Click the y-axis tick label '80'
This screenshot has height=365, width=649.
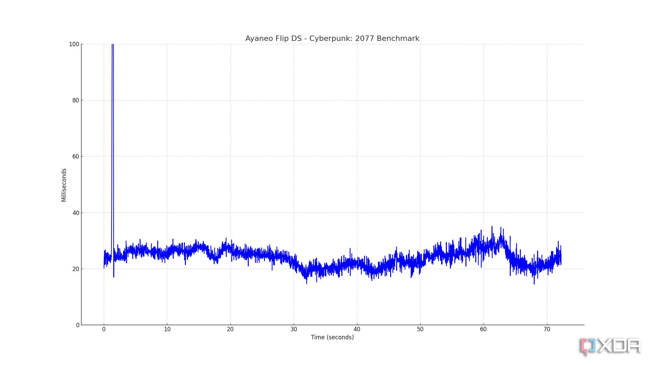(76, 100)
